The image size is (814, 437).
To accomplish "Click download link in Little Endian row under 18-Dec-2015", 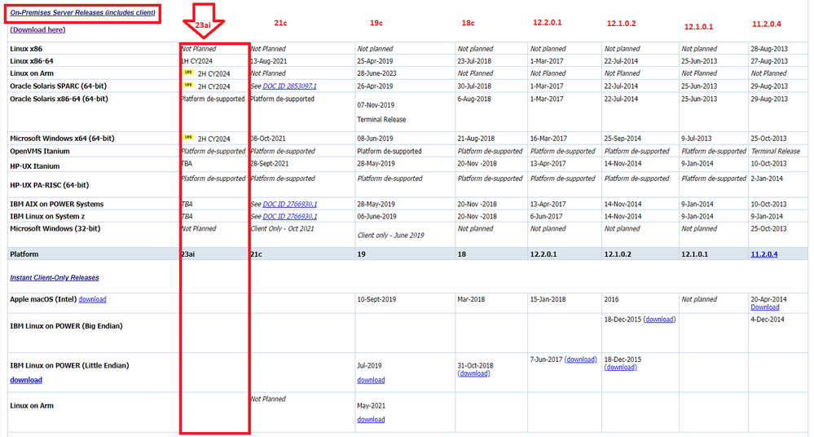I will click(620, 367).
